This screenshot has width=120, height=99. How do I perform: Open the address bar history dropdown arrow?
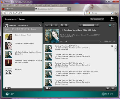pos(82,13)
